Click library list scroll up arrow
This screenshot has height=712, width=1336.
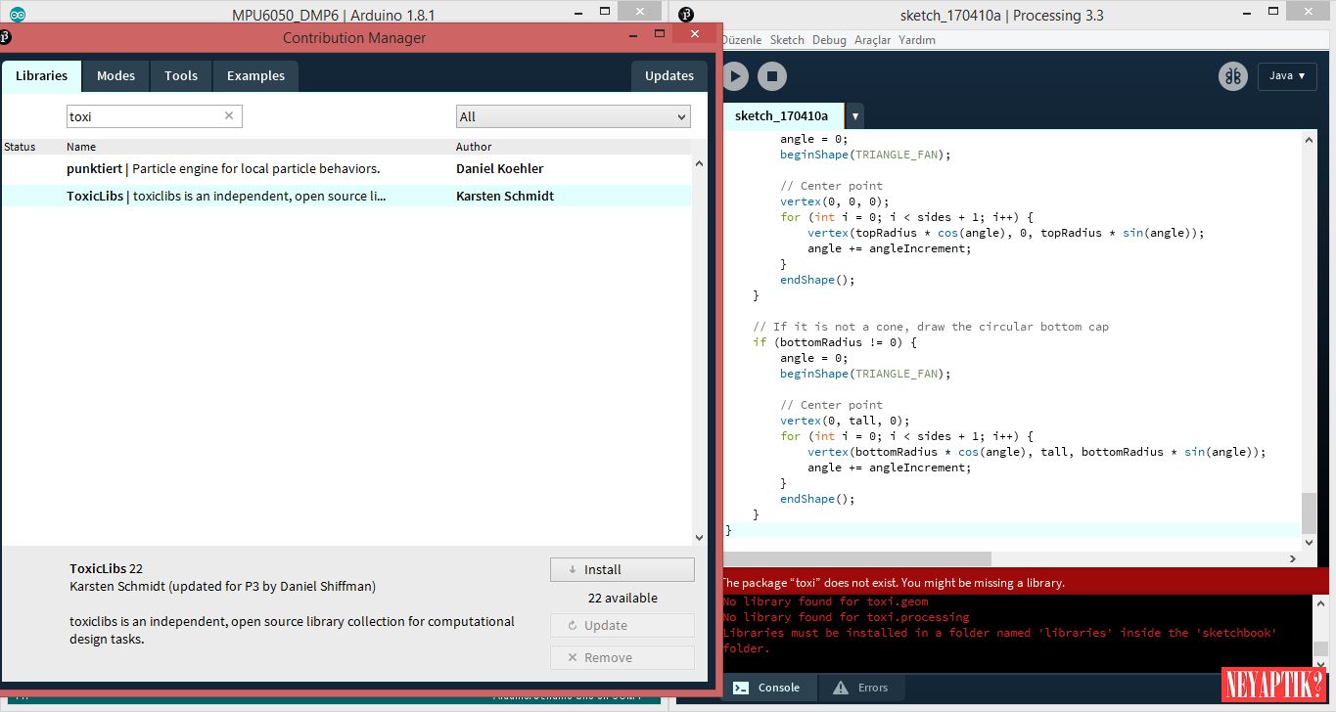(699, 163)
